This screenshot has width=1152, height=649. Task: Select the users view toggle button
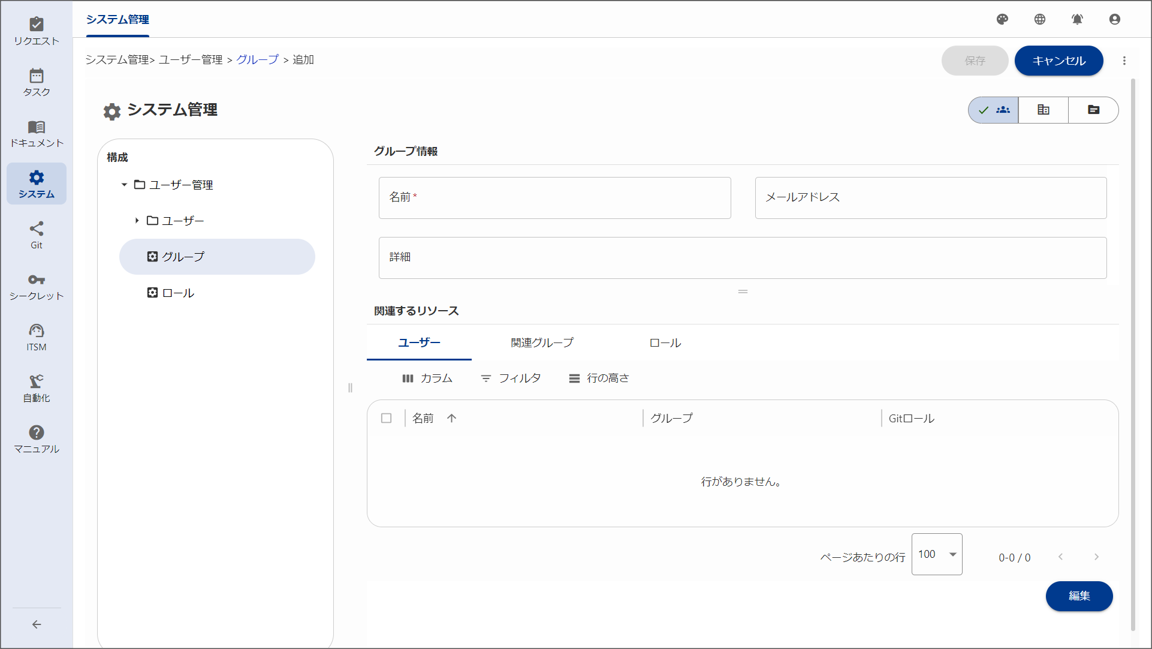click(994, 110)
